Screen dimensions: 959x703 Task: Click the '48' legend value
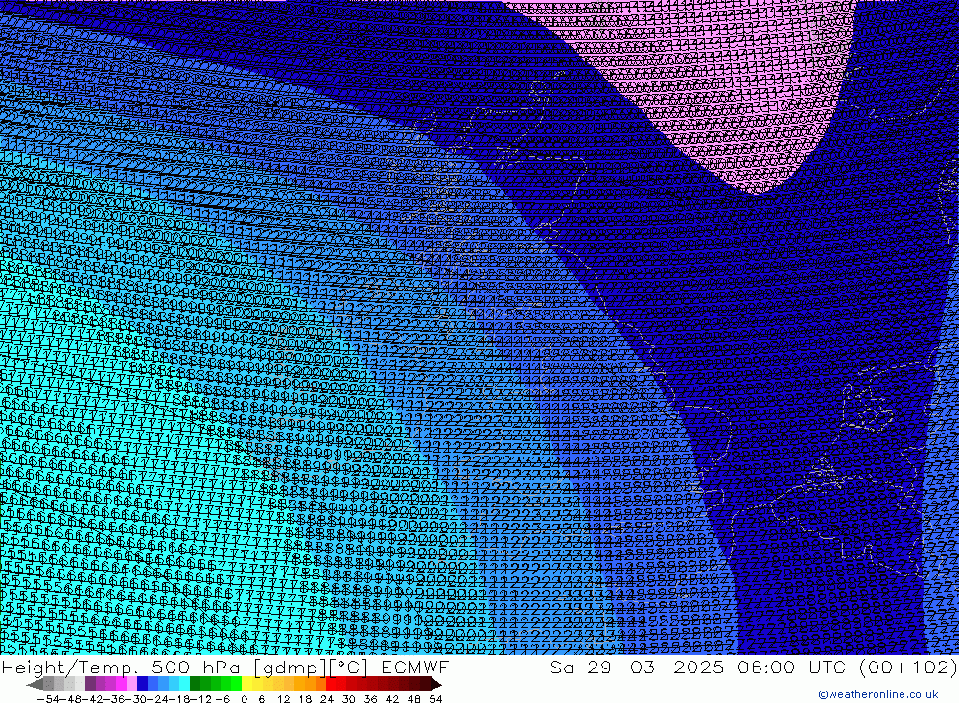(414, 699)
